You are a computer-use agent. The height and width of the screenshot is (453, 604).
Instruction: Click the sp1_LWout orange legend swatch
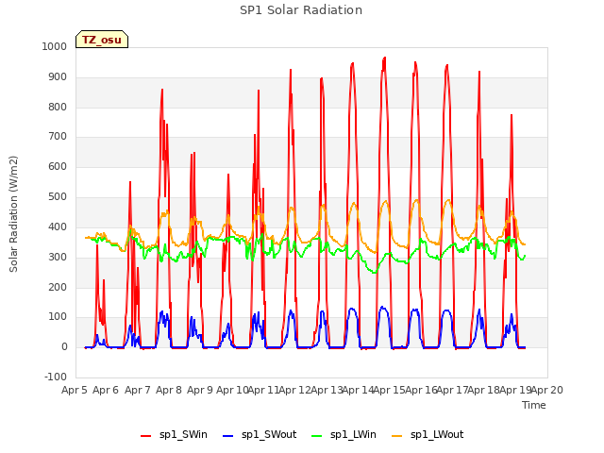[x=396, y=436]
